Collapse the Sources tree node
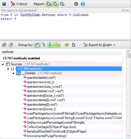This screenshot has width=131, height=139. (x=3, y=64)
